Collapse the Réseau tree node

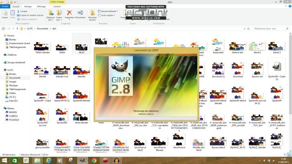2,108
